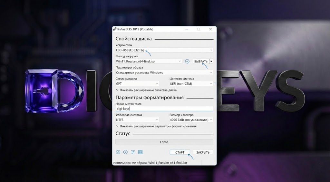330x182 pixels.
Task: Open the Схема раздела GPT dropdown
Action: click(141, 84)
